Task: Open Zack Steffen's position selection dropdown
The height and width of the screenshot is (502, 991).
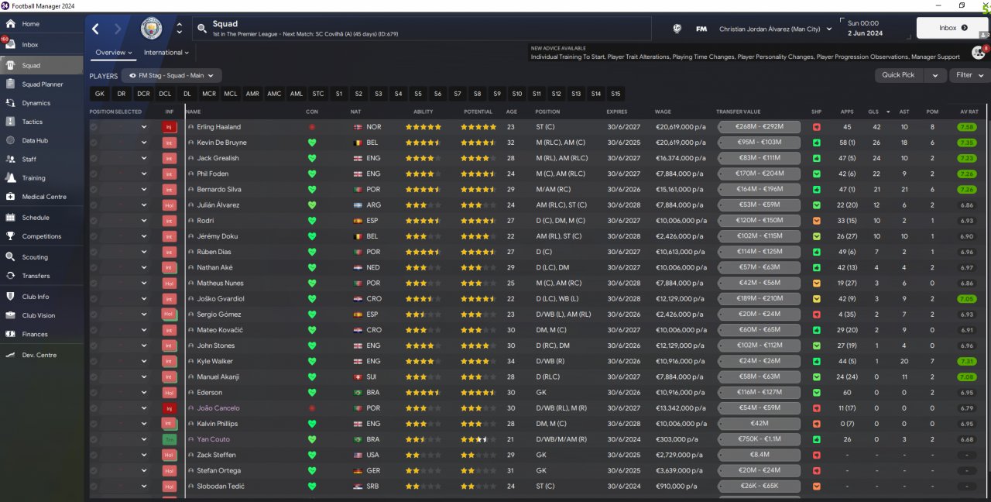Action: 143,455
